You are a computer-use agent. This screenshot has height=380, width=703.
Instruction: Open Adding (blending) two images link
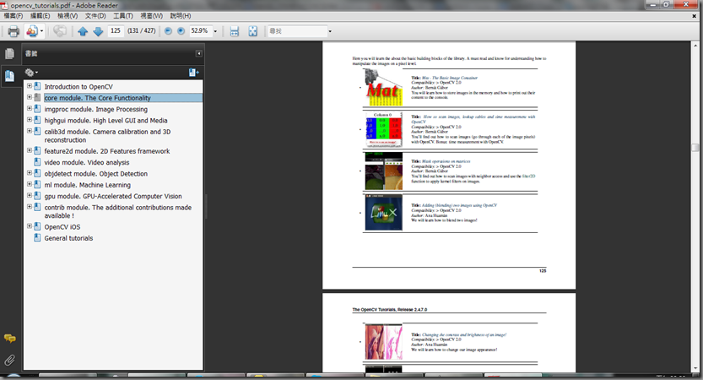[459, 205]
